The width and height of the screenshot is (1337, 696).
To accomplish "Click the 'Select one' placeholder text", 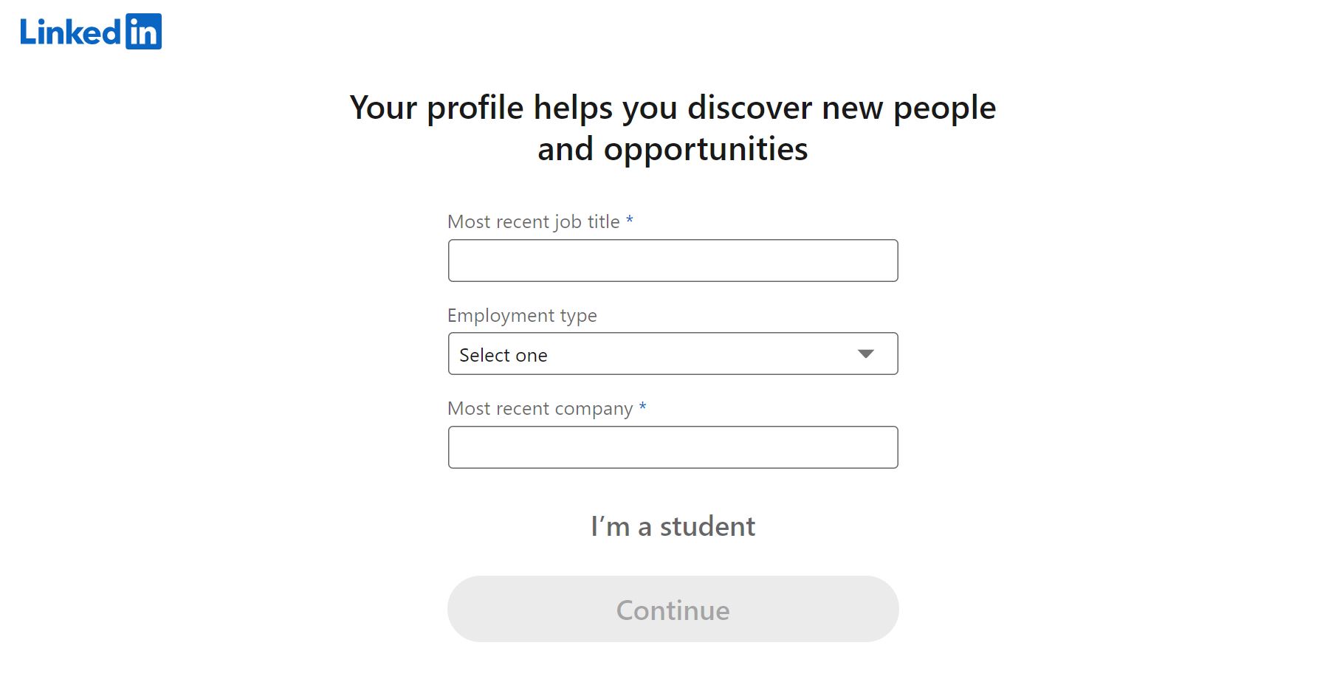I will point(503,354).
